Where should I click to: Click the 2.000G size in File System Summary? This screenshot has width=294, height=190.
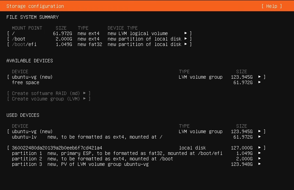(x=64, y=39)
